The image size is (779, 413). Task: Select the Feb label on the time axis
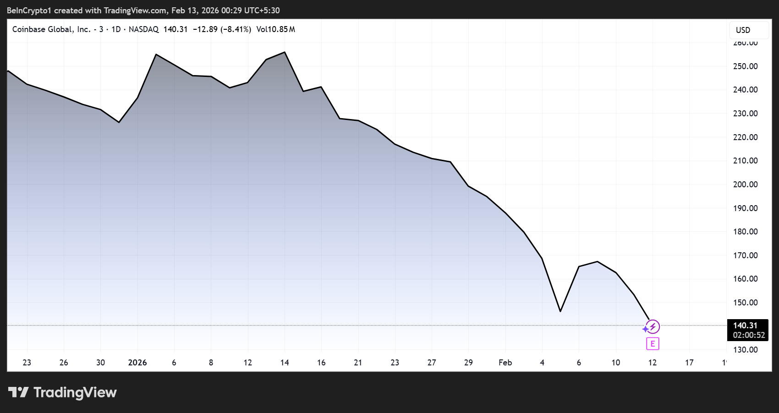click(x=505, y=362)
